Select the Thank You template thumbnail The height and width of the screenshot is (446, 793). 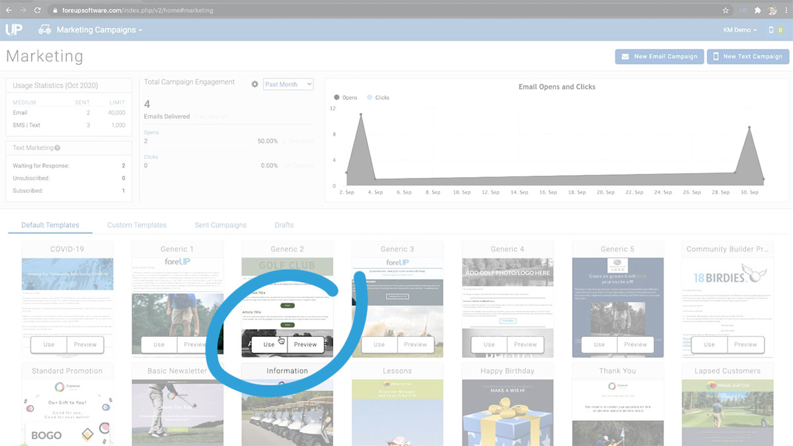(617, 412)
